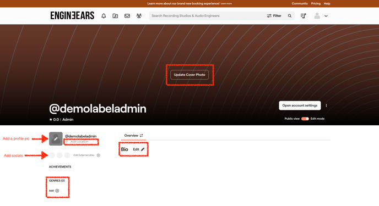Toggle Public view / Edit mode switch
This screenshot has height=206, width=379.
click(x=305, y=119)
